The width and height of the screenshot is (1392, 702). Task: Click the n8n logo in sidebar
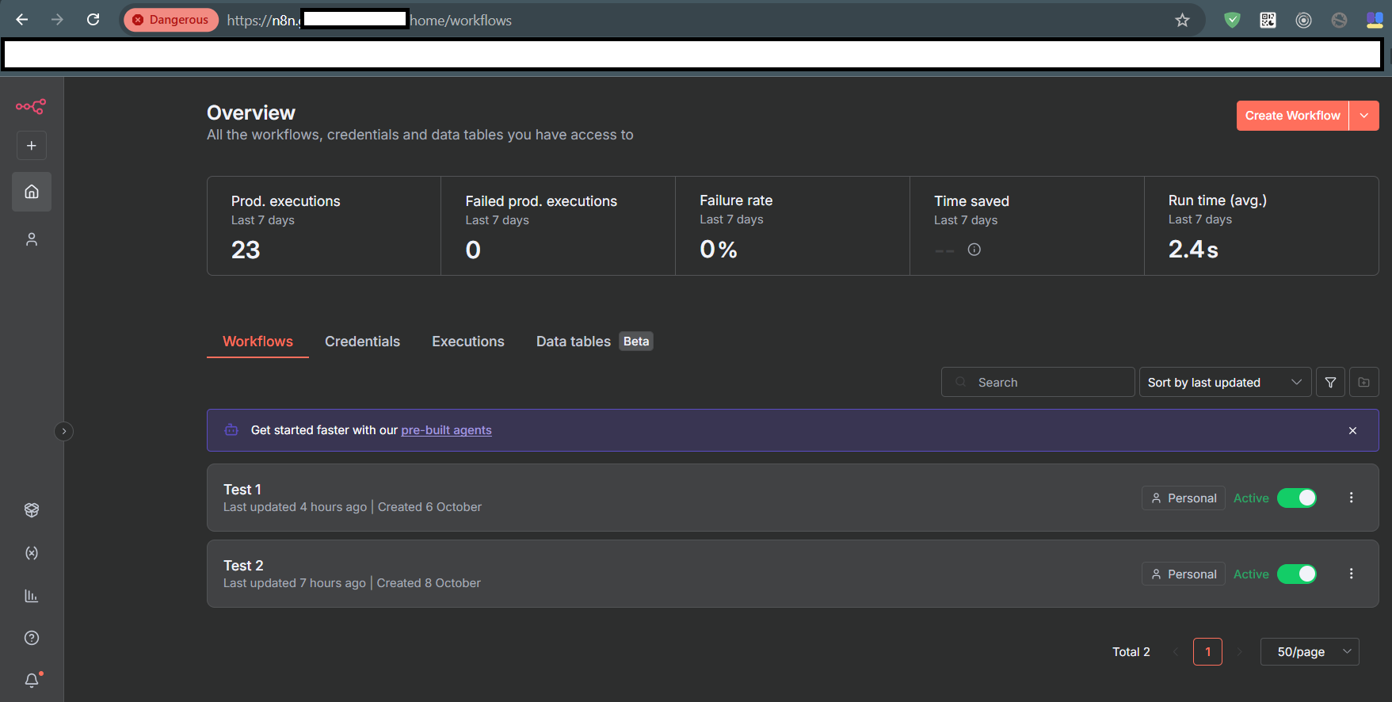(x=31, y=106)
